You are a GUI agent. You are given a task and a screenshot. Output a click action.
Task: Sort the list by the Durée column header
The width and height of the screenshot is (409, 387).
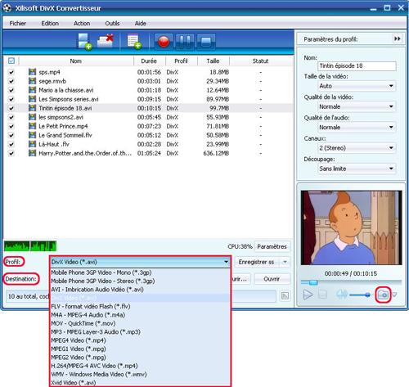pyautogui.click(x=149, y=61)
